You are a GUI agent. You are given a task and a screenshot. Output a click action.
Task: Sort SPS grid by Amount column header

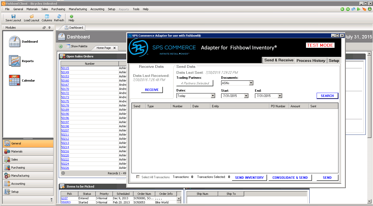(x=299, y=106)
